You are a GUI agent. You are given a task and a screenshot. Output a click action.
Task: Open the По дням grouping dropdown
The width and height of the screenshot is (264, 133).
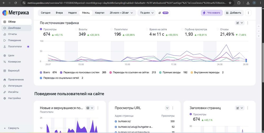(x=147, y=13)
